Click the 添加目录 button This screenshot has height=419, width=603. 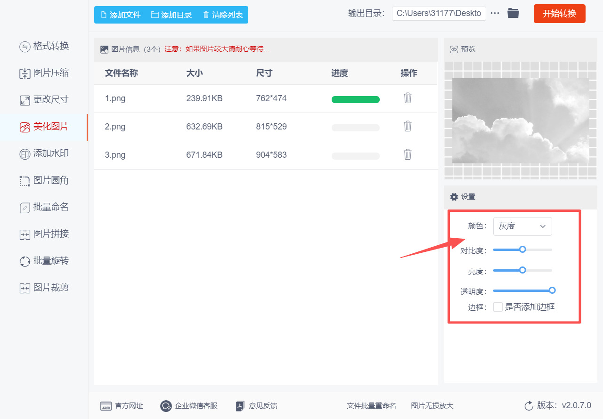(171, 15)
